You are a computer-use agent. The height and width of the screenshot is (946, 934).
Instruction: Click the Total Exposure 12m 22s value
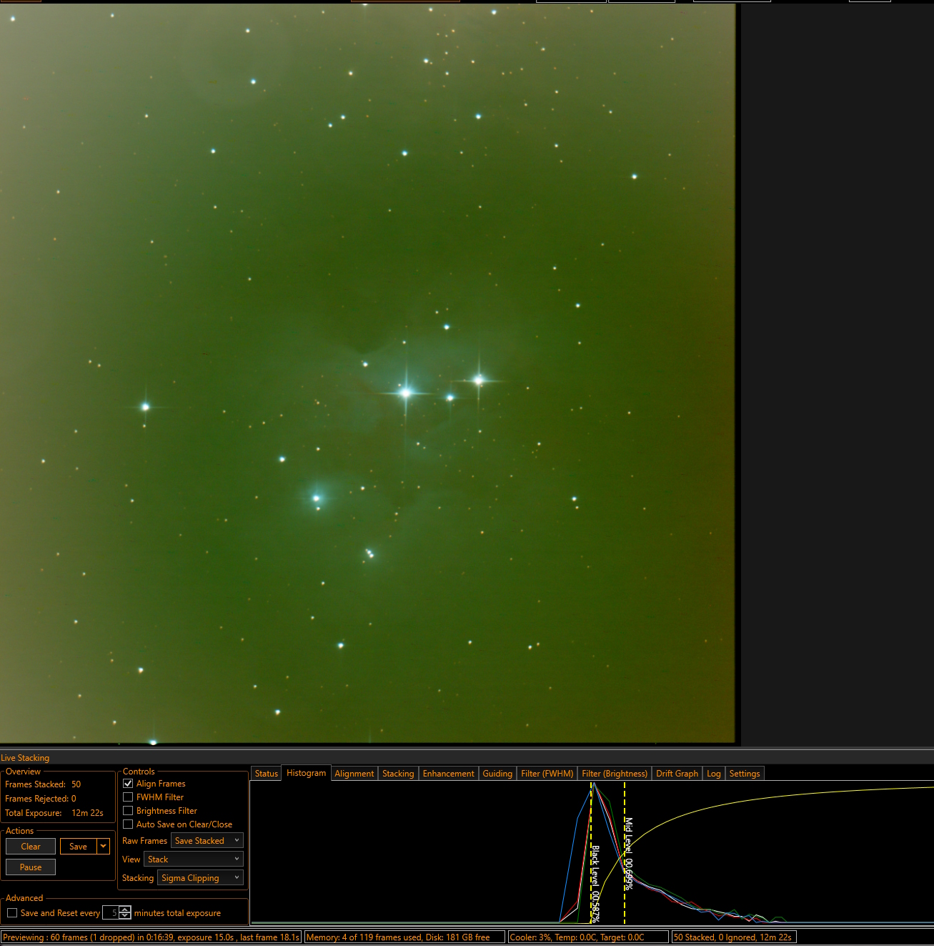coord(87,813)
